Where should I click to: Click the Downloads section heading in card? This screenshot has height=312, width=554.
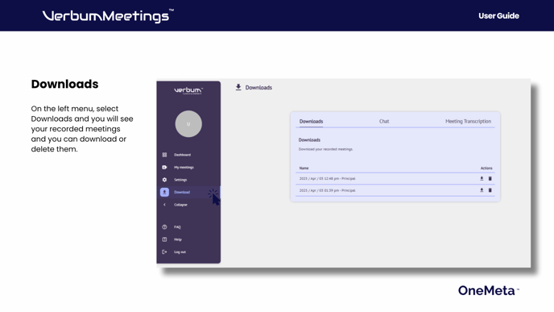click(309, 140)
